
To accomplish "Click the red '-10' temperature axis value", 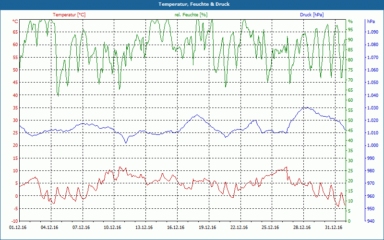I will [15, 221].
